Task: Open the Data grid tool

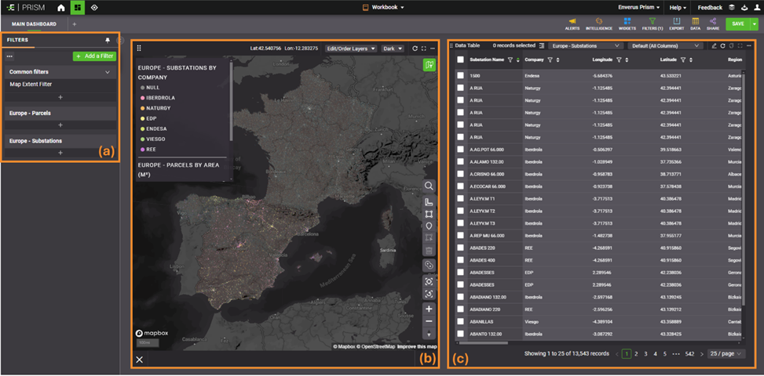Action: (696, 23)
